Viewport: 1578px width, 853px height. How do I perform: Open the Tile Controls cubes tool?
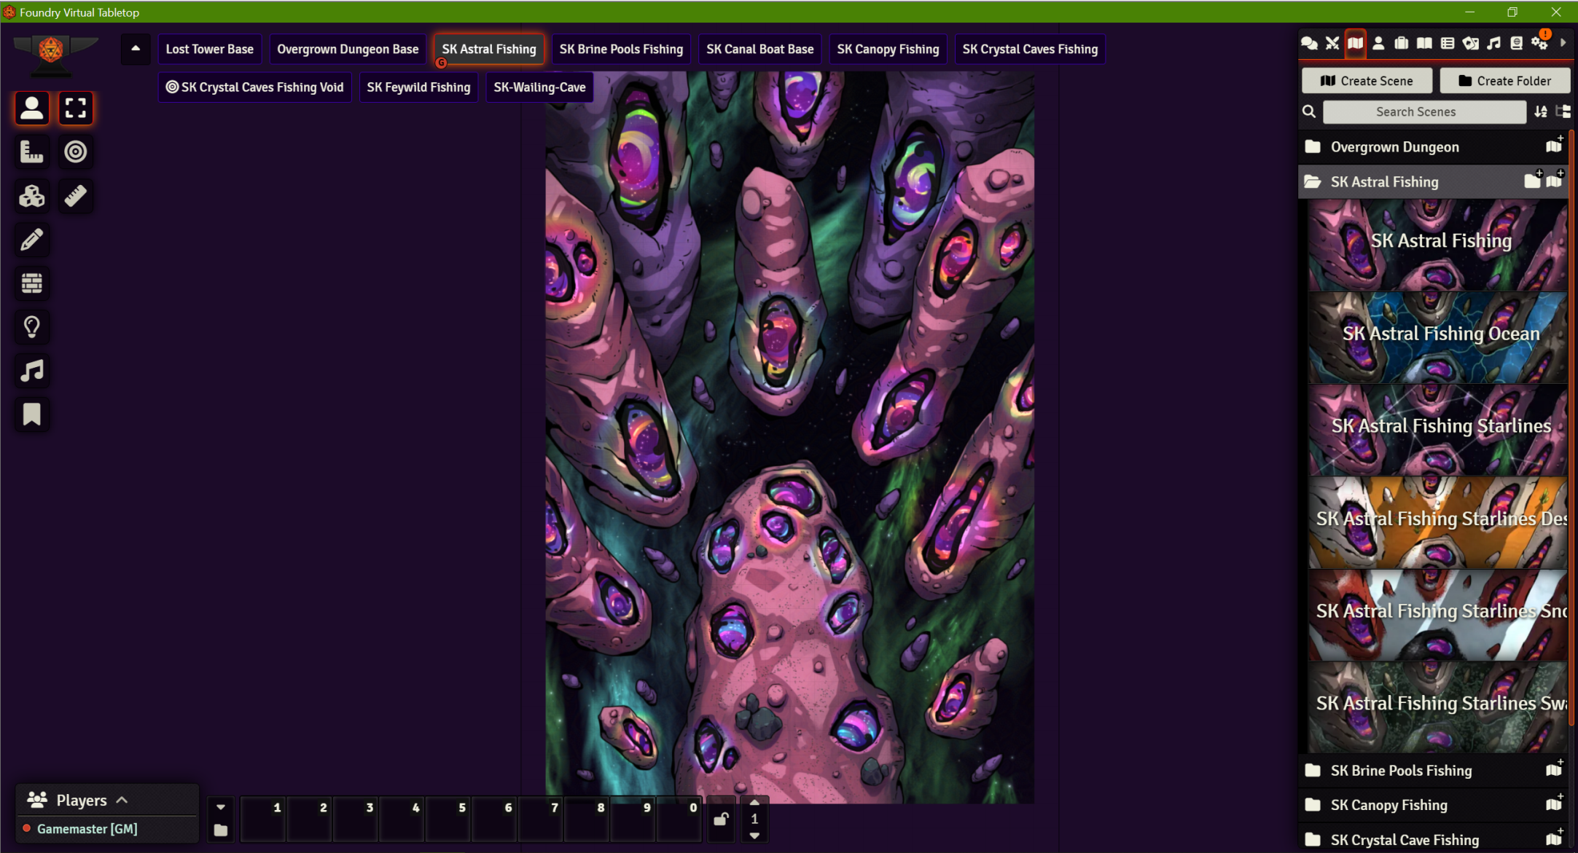32,196
